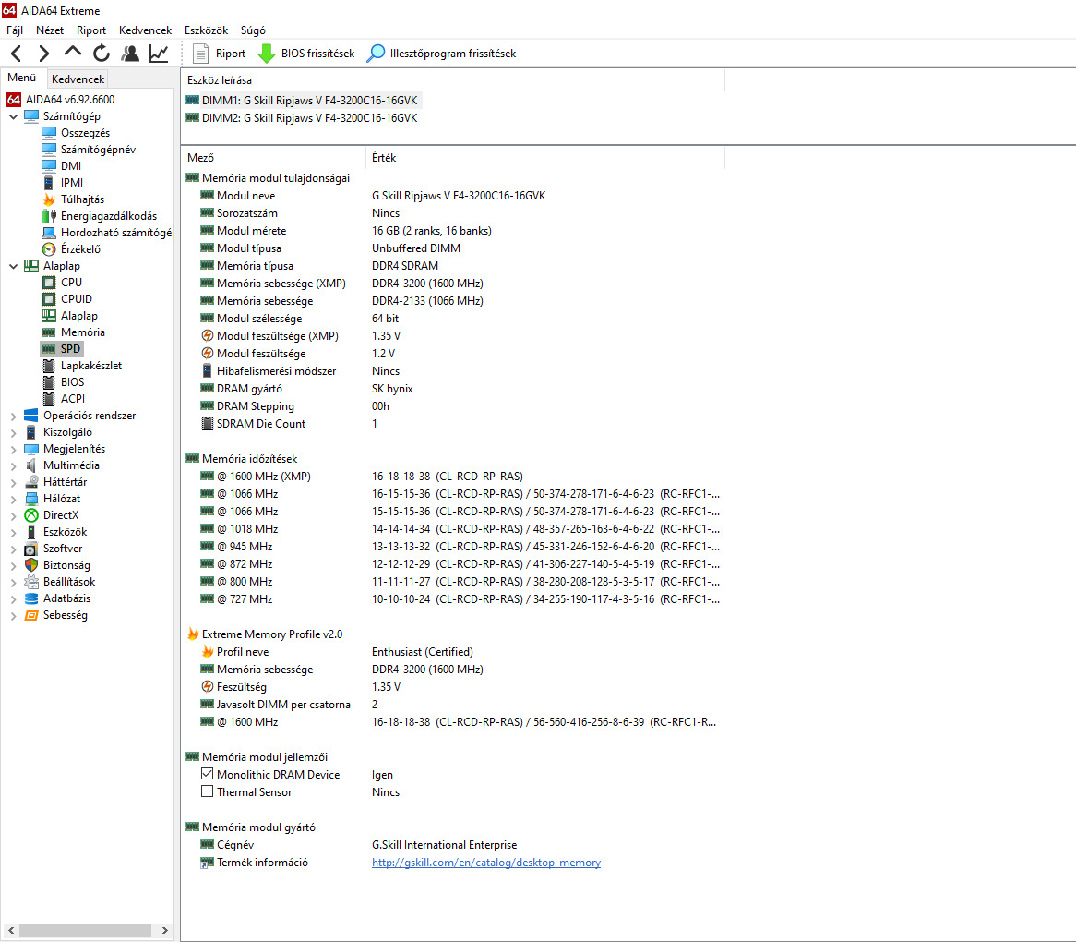Viewport: 1076px width, 942px height.
Task: Open the user profile toolbar icon
Action: [130, 53]
